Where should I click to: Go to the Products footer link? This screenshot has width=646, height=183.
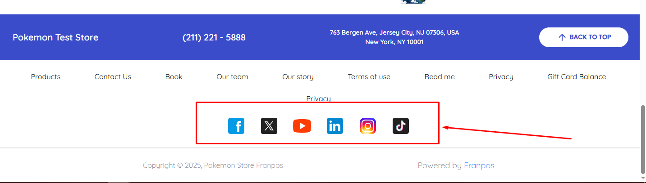pos(46,77)
